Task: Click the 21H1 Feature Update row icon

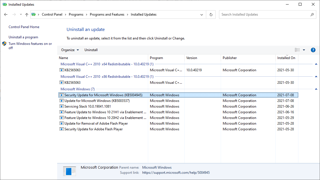Action: [62, 112]
